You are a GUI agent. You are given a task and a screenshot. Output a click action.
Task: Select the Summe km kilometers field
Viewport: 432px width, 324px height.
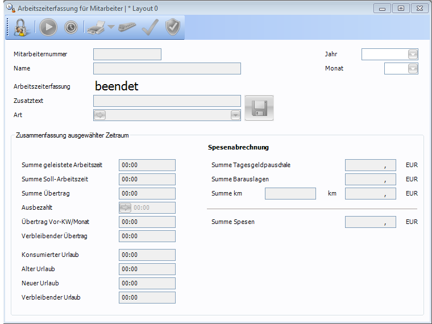point(290,194)
